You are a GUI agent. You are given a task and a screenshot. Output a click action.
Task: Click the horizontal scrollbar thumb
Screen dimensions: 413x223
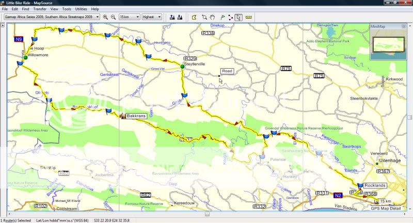pyautogui.click(x=208, y=214)
